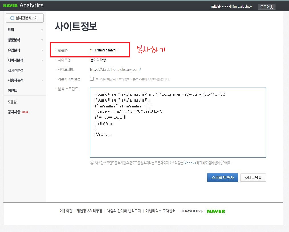
Task: Open the 페이지분석 menu item
Action: pos(15,60)
